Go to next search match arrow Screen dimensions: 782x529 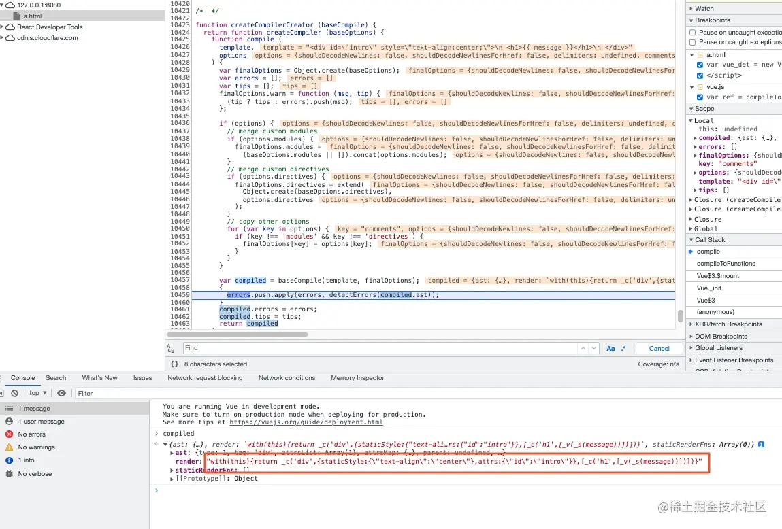coord(593,348)
